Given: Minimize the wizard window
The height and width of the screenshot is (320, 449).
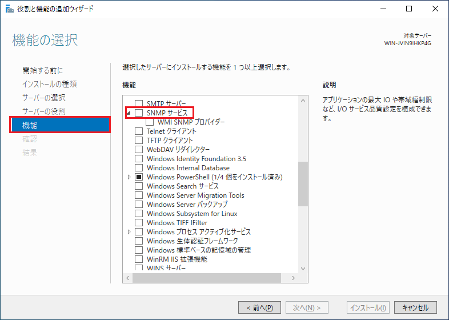Looking at the screenshot, I should (383, 9).
